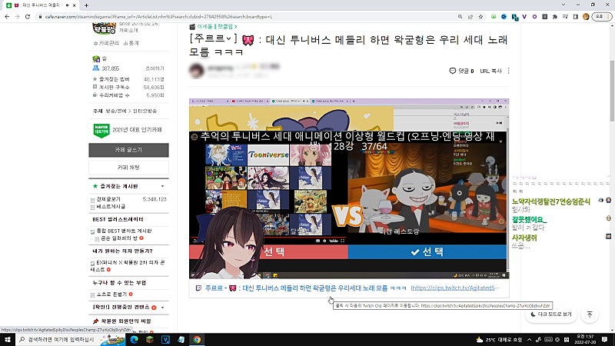Open the blue V app in the taskbar
This screenshot has width=615, height=346.
[165, 340]
